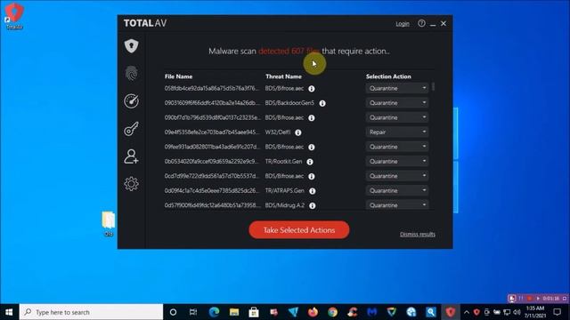Open action dropdown for TR/Rootkit.Gen row
Viewport: 570px width, 320px height.
397,161
